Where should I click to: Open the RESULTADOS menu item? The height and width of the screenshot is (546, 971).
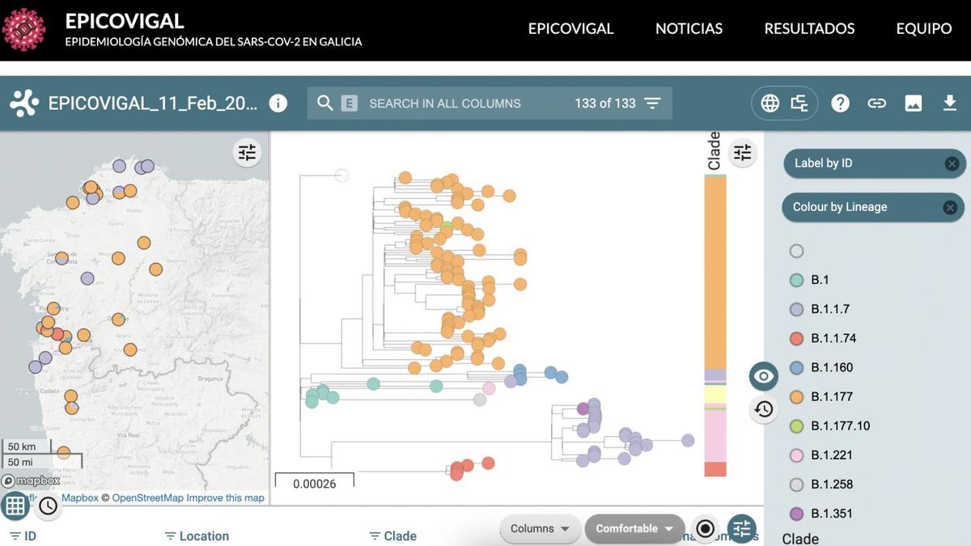click(x=809, y=28)
